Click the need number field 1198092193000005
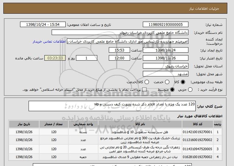The height and width of the screenshot is (166, 234). click(166, 25)
